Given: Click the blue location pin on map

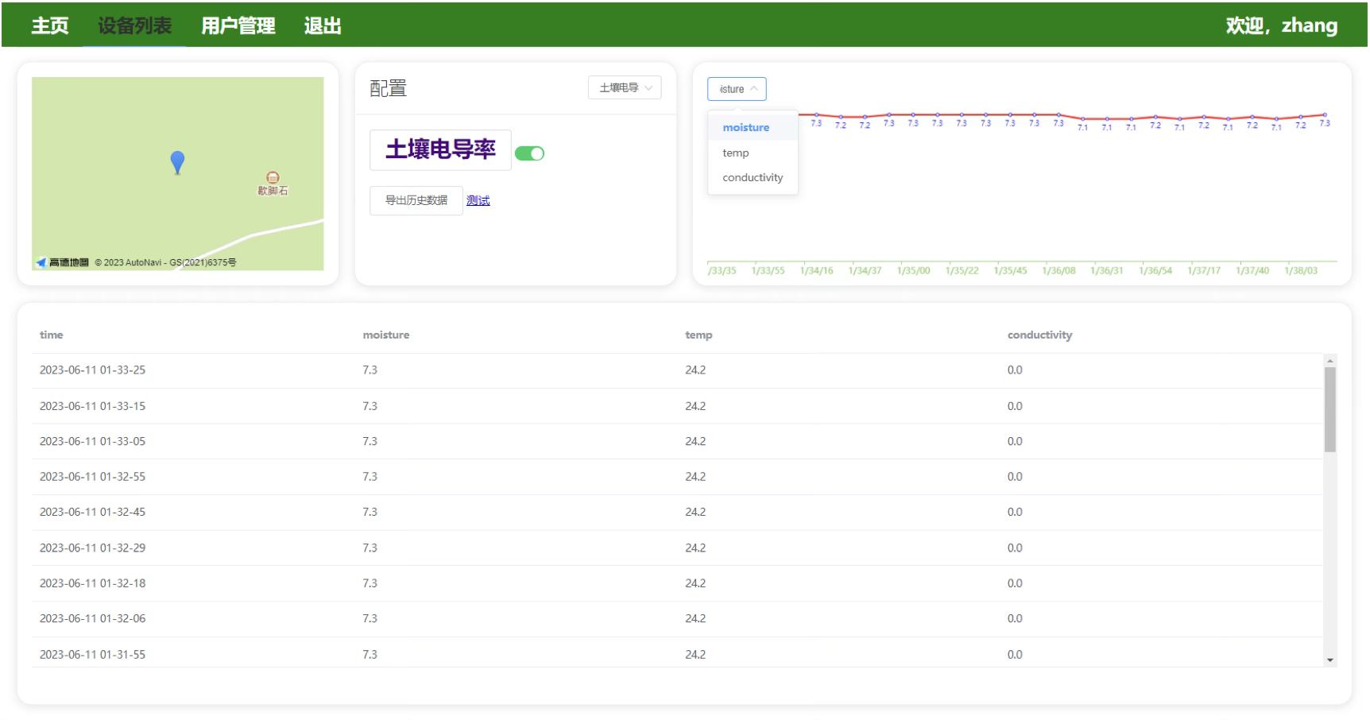Looking at the screenshot, I should [x=177, y=161].
